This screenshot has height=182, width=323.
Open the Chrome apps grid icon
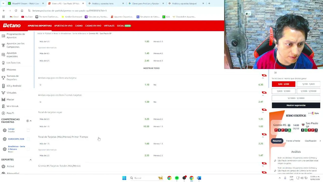[x=3, y=17]
